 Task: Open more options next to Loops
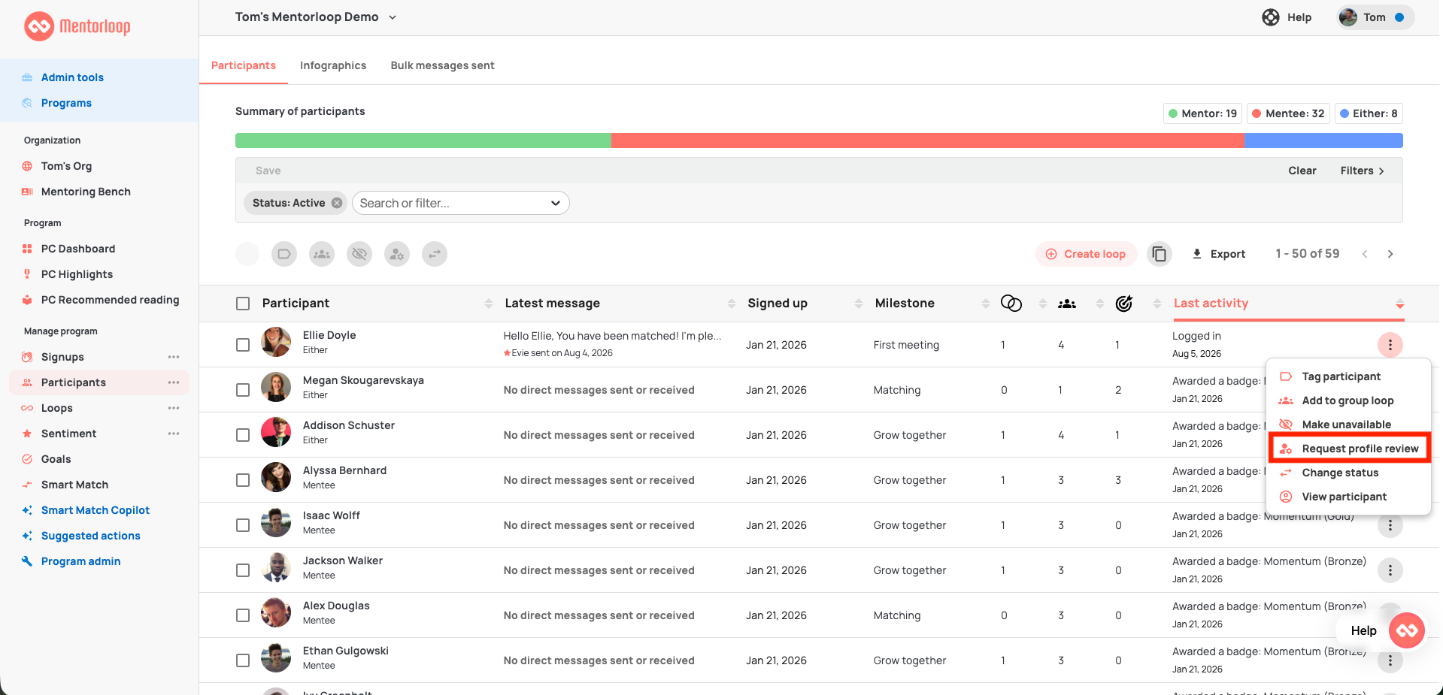click(174, 408)
